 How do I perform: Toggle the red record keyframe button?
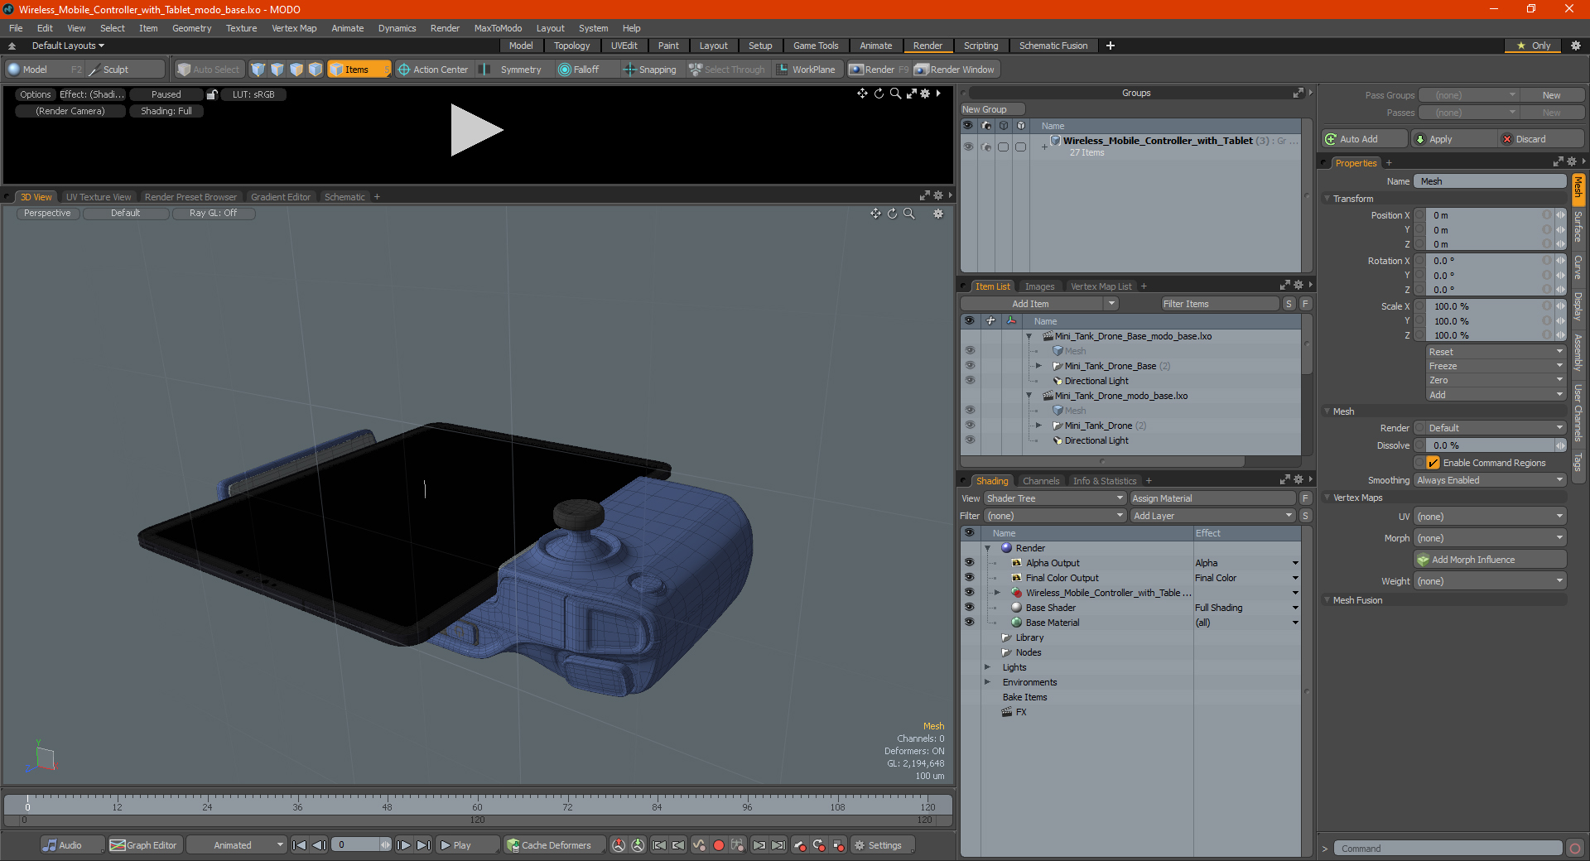(x=719, y=845)
